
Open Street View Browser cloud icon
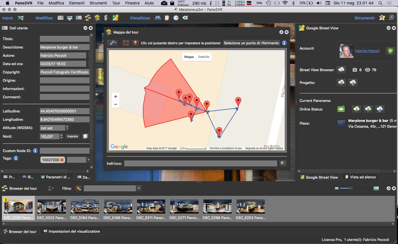tap(342, 70)
